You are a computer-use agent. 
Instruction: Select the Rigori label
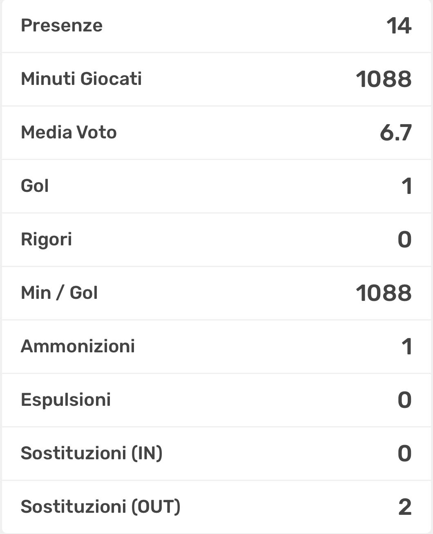point(46,239)
